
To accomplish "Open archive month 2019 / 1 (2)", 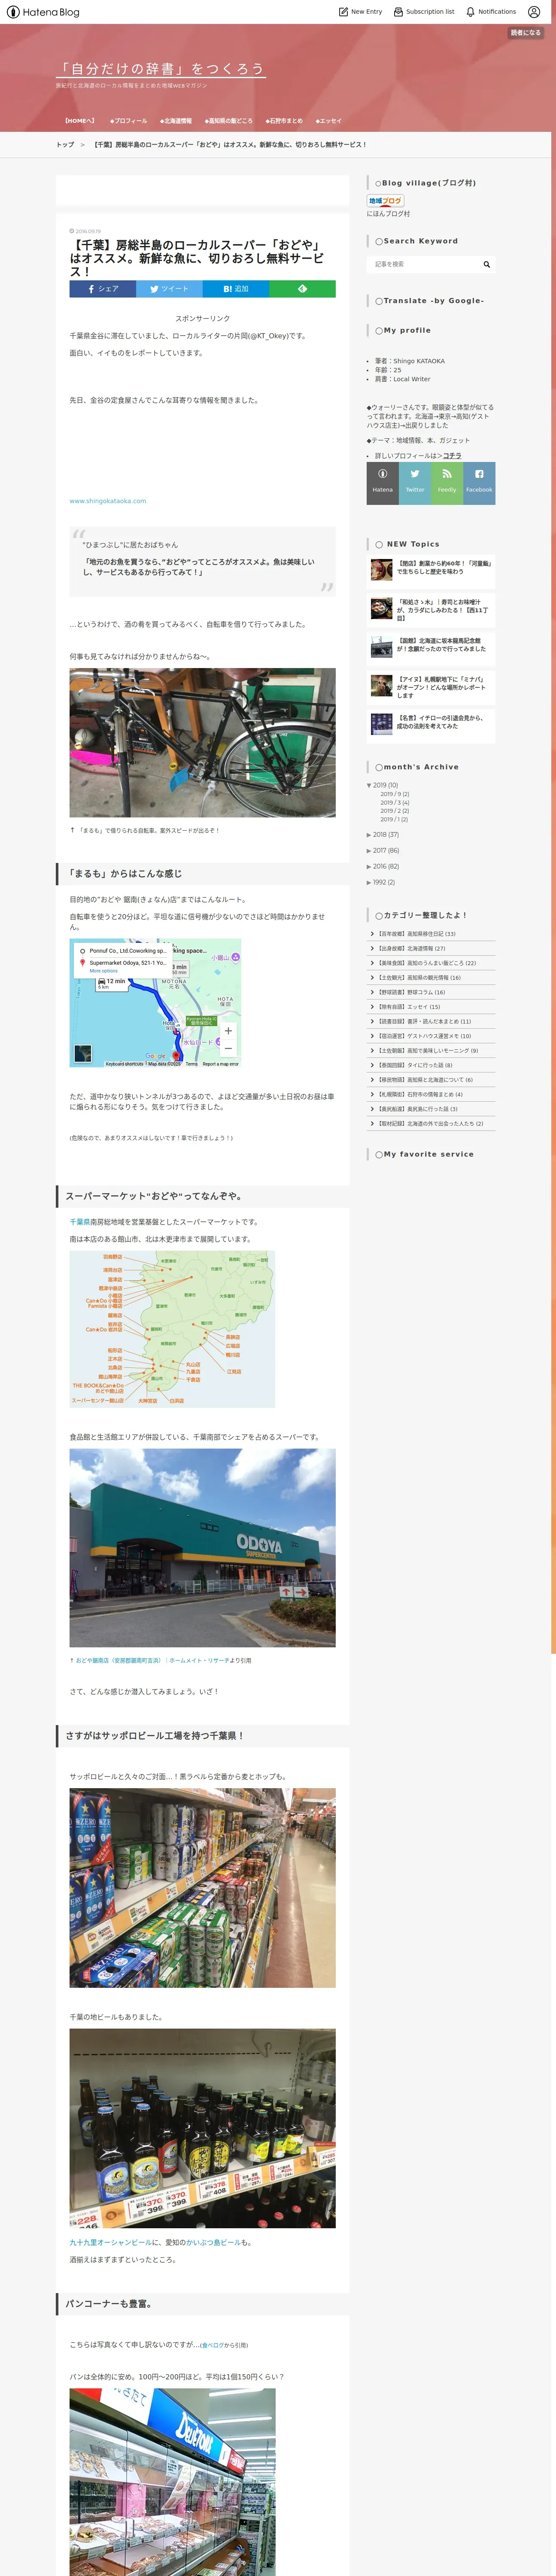I will pyautogui.click(x=394, y=819).
